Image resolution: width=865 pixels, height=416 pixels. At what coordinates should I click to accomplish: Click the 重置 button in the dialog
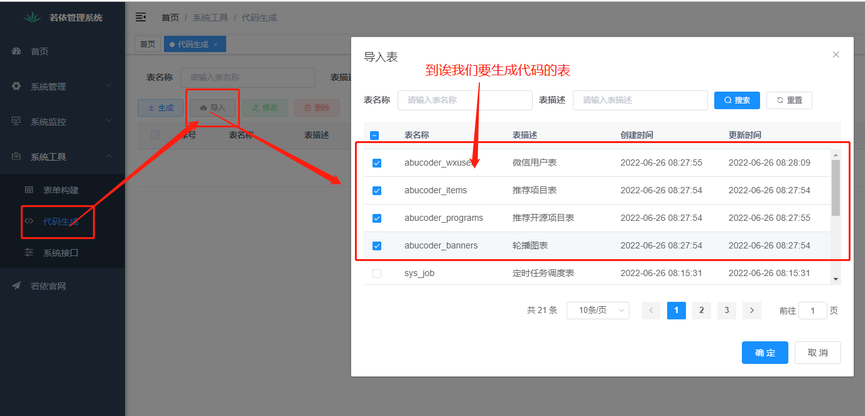(789, 100)
